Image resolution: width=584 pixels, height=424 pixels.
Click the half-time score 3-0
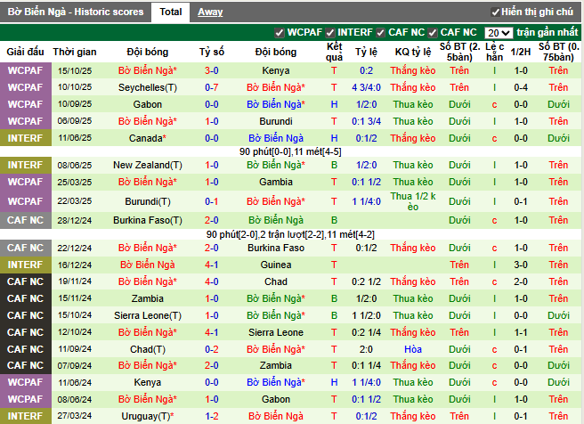(520, 265)
